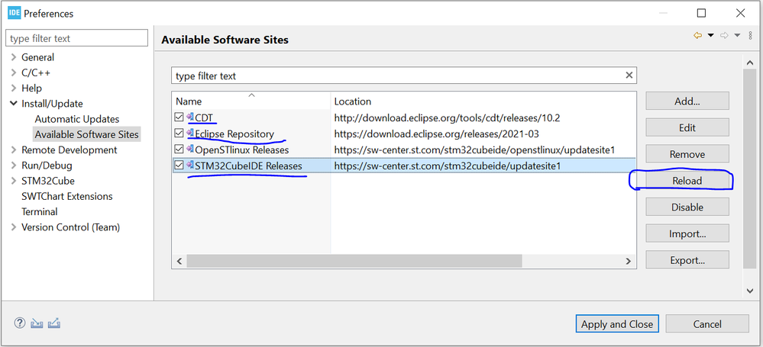Click the Import... button
763x347 pixels.
(x=687, y=234)
